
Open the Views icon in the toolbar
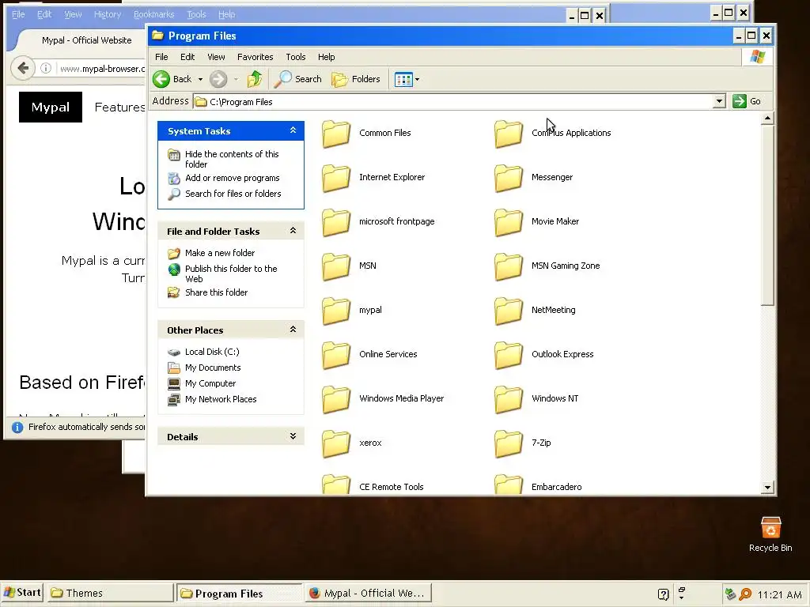403,80
